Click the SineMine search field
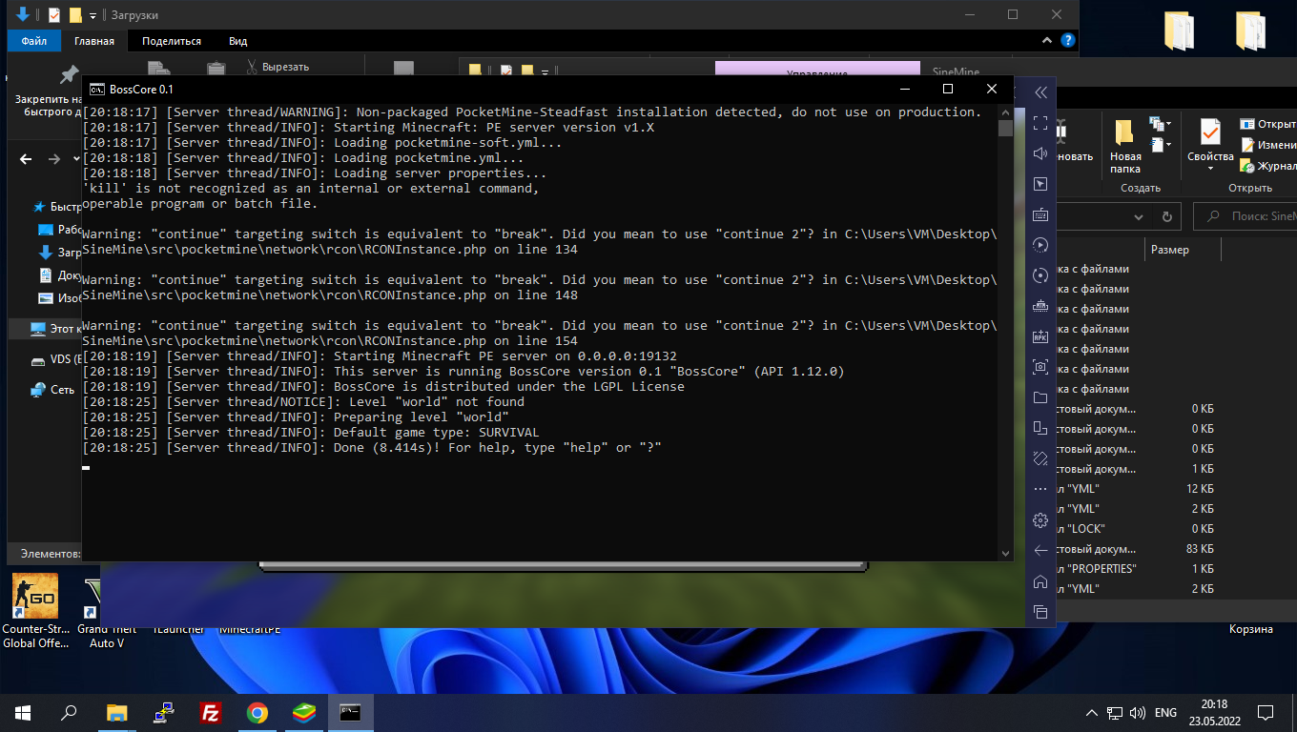 [x=1246, y=216]
